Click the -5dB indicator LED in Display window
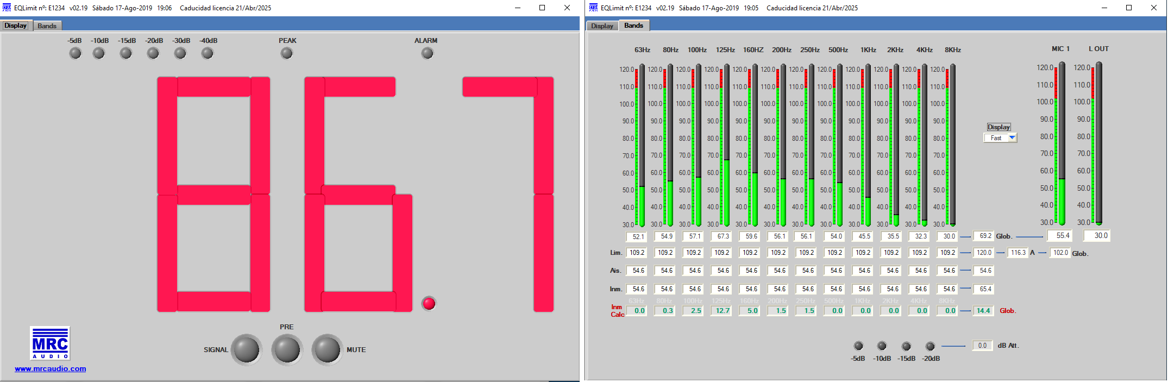 (x=76, y=53)
